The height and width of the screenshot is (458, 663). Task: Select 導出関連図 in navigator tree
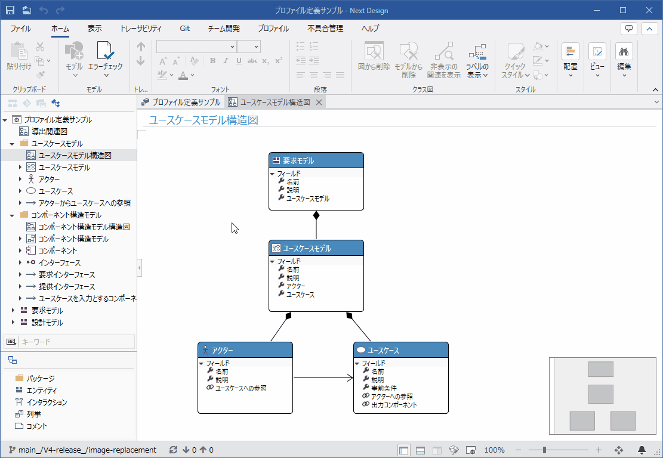pos(50,131)
